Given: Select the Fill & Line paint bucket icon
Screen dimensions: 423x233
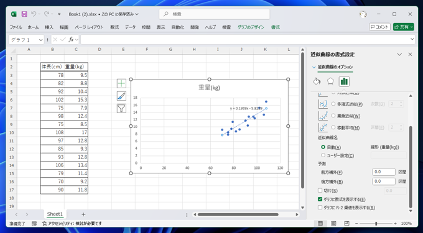Looking at the screenshot, I should [317, 81].
